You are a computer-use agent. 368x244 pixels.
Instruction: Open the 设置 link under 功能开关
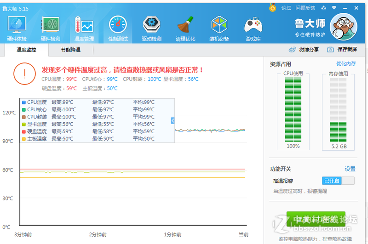[350, 169]
